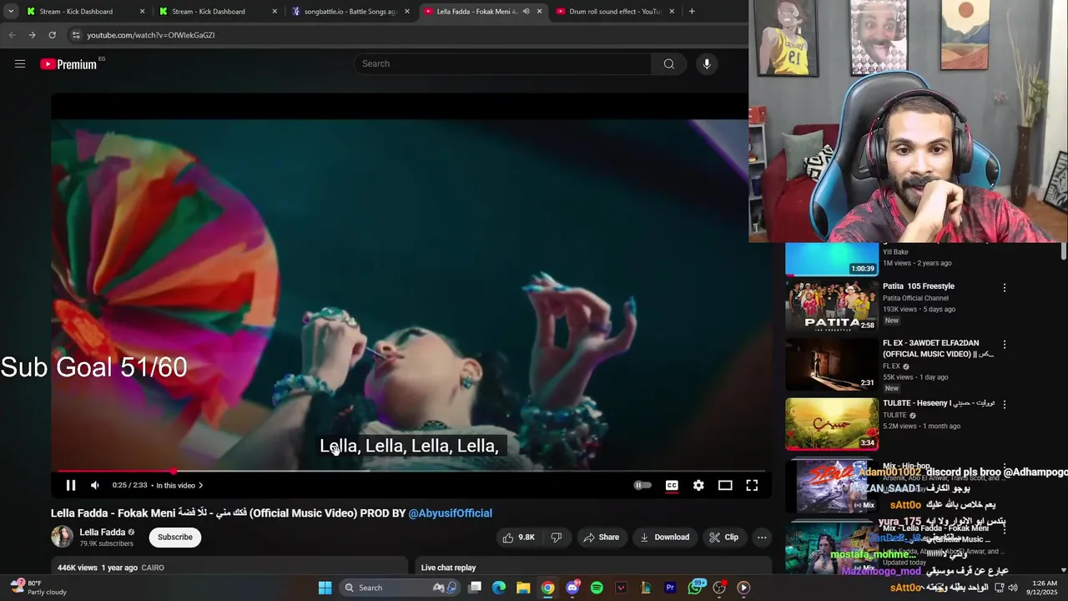Pause the video with the pause button
Screen dimensions: 1068x601
[71, 485]
